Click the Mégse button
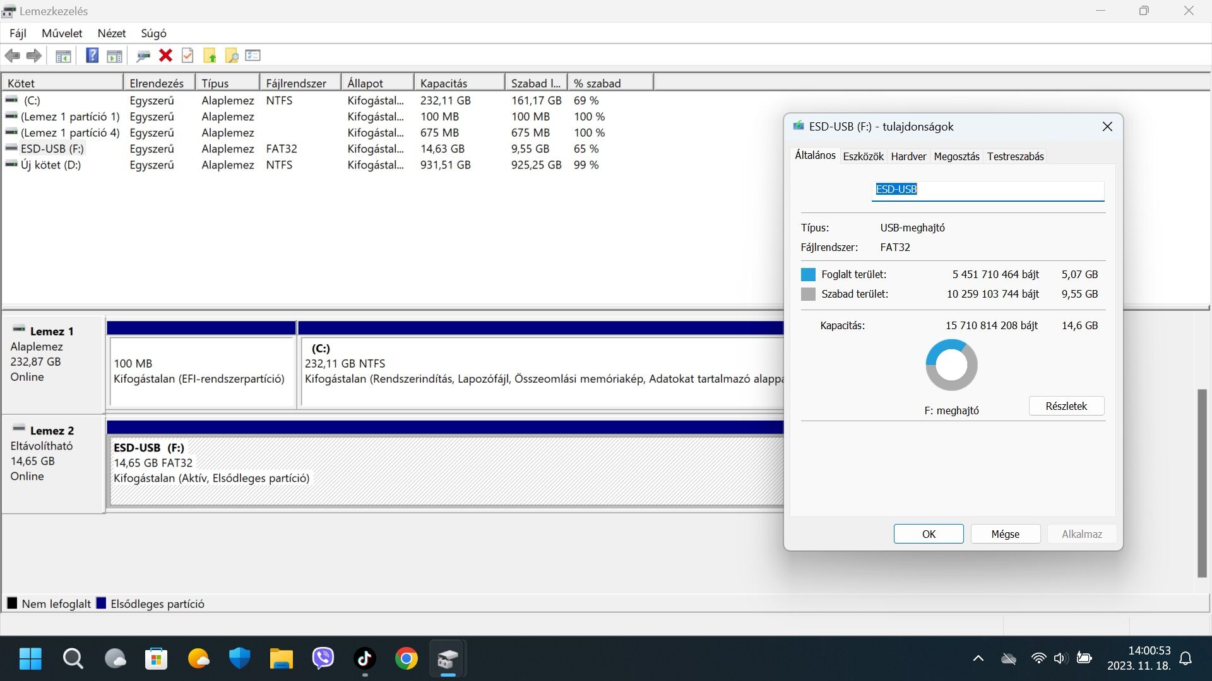1212x681 pixels. [1005, 534]
